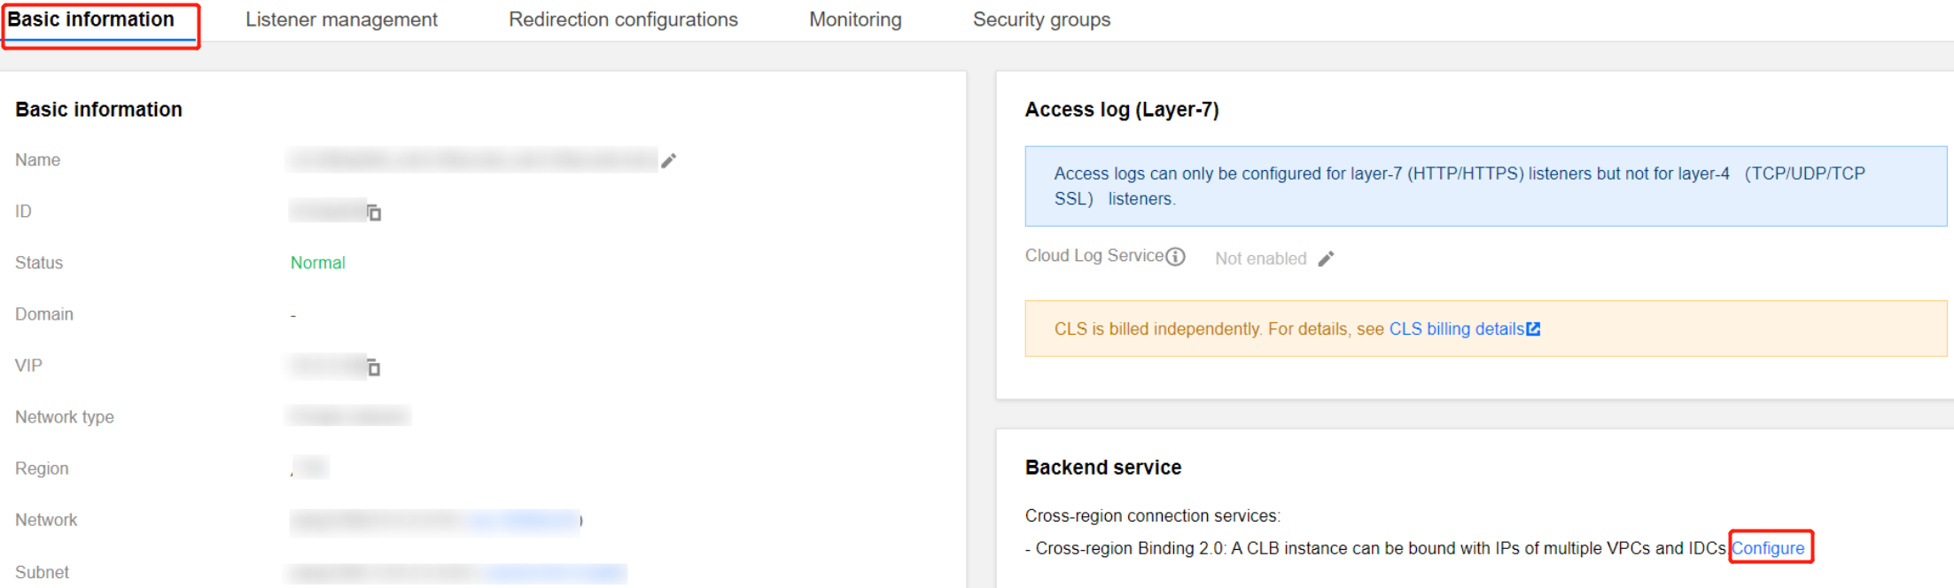Click the blurred Name value field
The height and width of the screenshot is (588, 1954).
472,160
